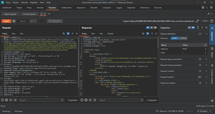
Task: Toggle hide non-printable in Request panel
Action: 64,34
